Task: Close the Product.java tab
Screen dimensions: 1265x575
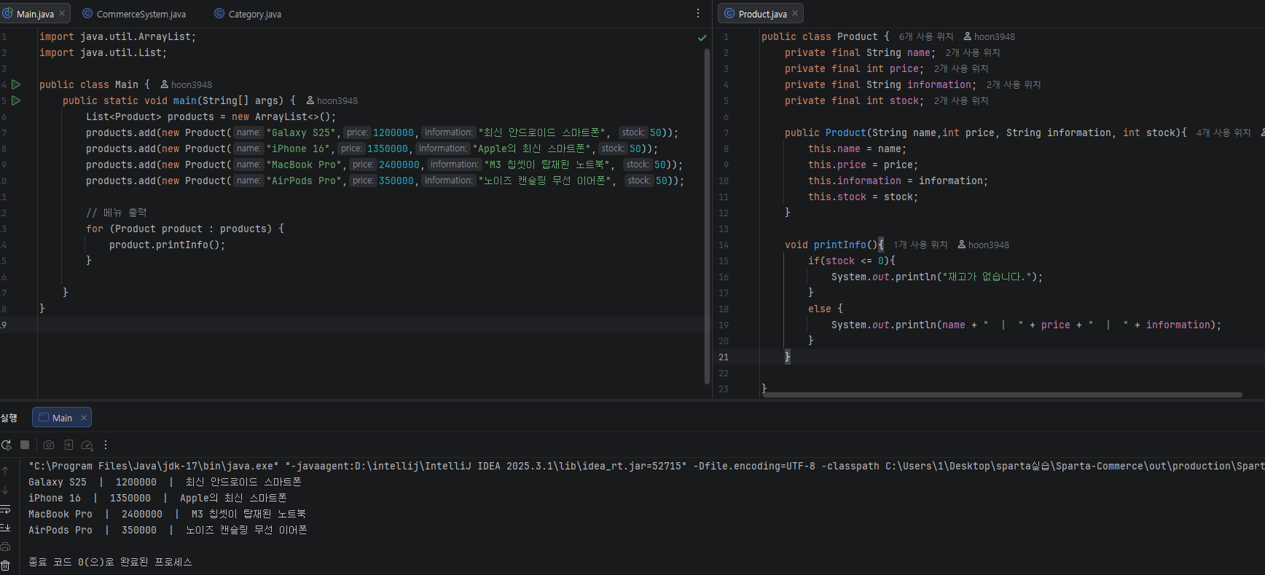Action: click(795, 14)
